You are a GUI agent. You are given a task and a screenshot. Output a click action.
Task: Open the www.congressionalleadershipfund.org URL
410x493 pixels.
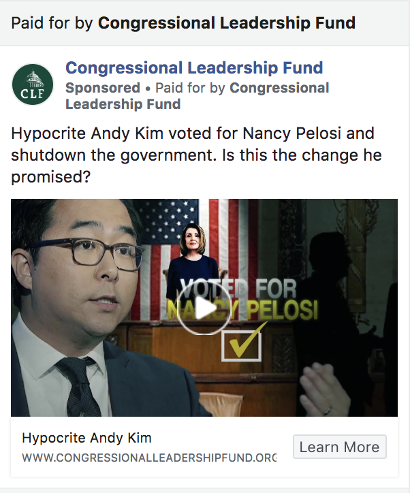(x=149, y=457)
